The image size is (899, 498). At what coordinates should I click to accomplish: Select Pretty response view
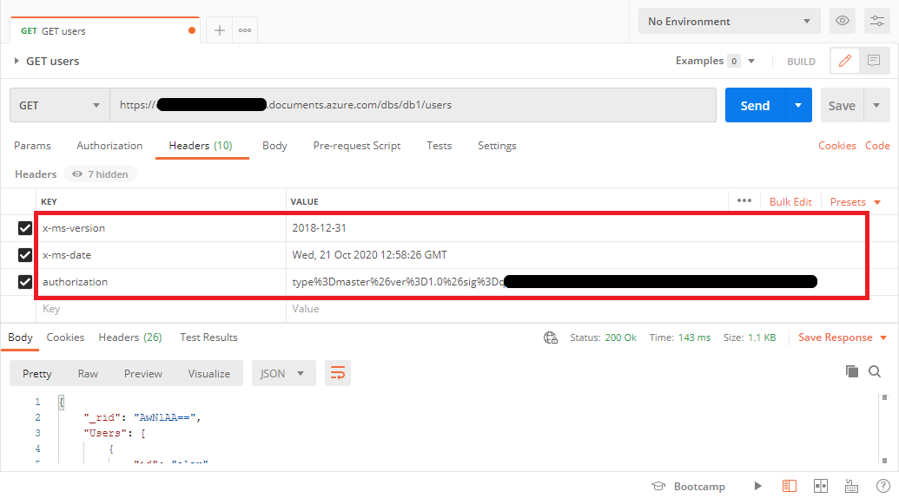[37, 373]
